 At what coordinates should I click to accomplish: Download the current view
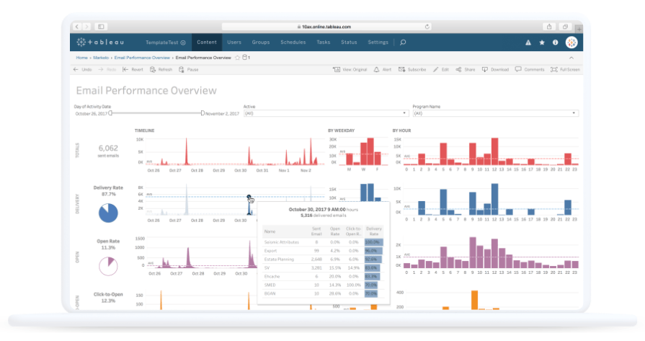[x=485, y=70]
